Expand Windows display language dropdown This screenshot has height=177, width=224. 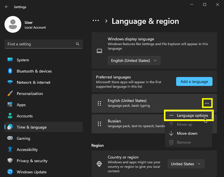tap(134, 60)
